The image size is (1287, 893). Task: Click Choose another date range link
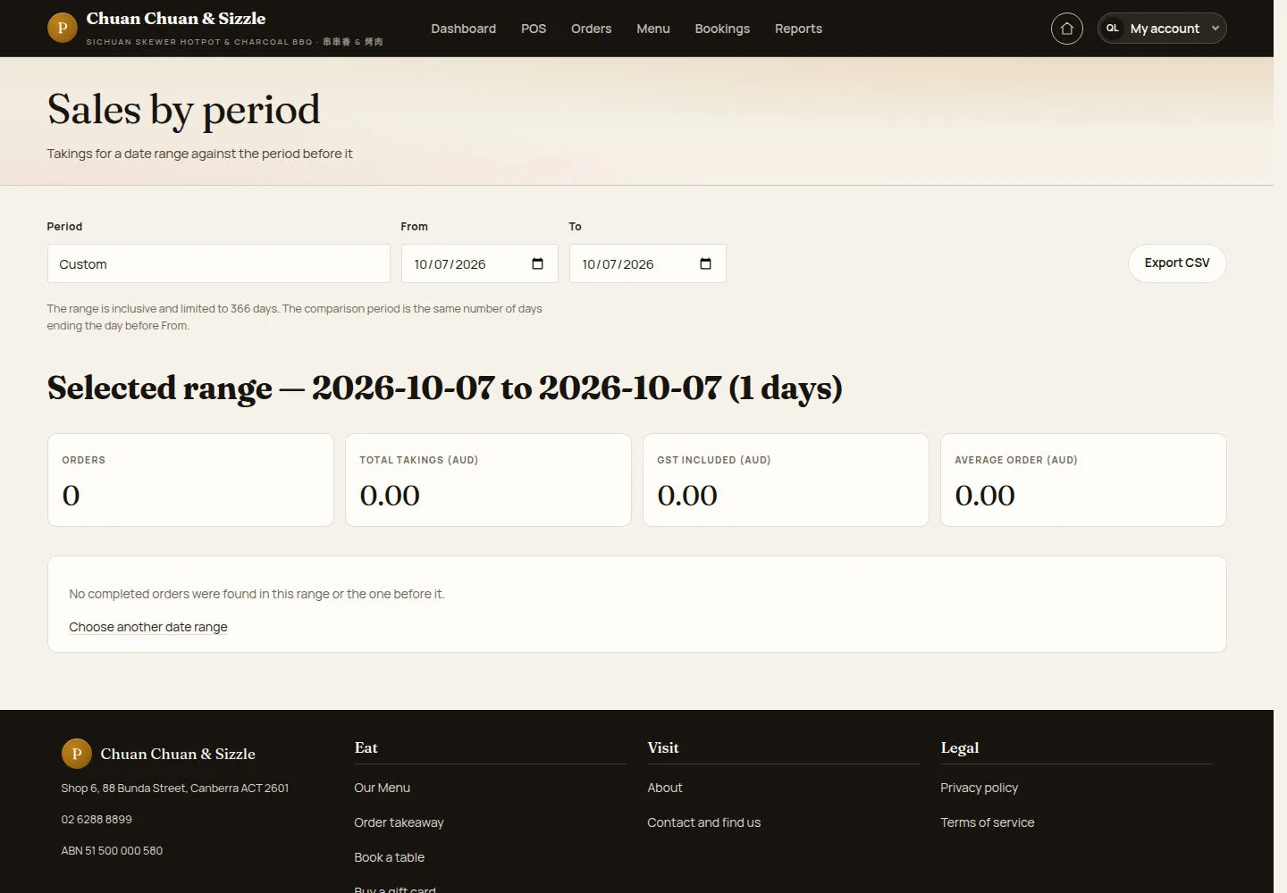point(148,627)
